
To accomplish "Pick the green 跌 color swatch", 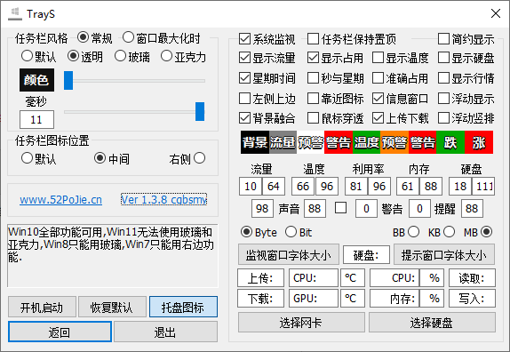I will pos(450,142).
